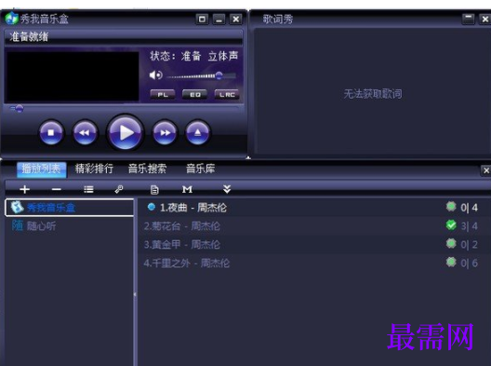Toggle the LRC lyrics button

click(x=227, y=94)
